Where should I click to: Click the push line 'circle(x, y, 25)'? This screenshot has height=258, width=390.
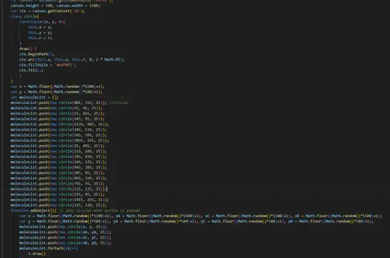[63, 227]
